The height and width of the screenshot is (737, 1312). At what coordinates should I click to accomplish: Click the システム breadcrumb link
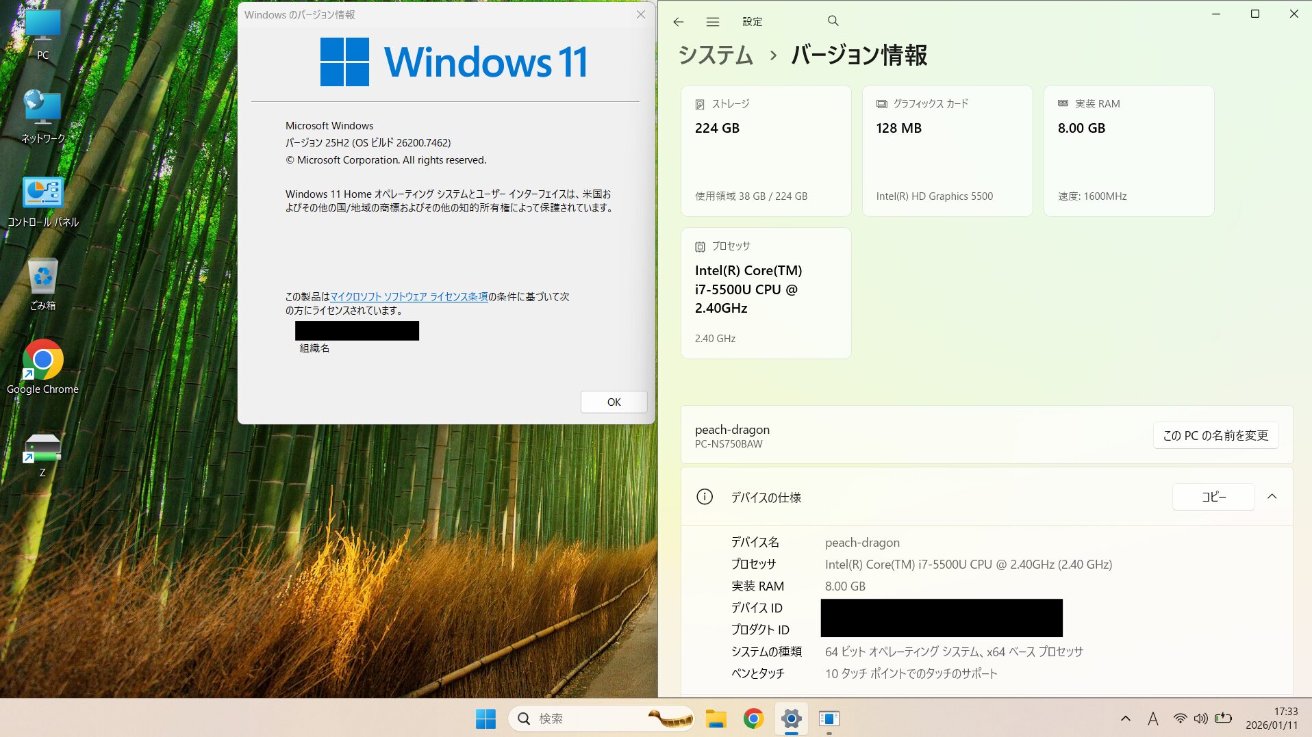tap(716, 55)
